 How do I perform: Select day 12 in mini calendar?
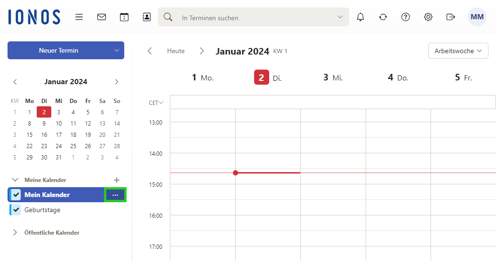88,124
